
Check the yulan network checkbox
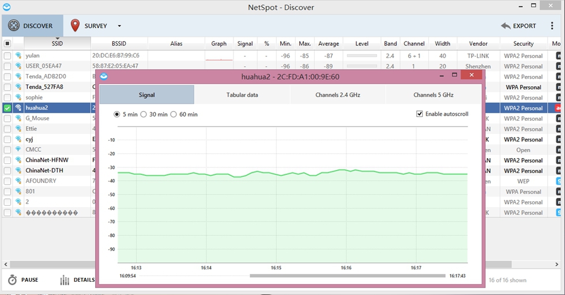[7, 56]
